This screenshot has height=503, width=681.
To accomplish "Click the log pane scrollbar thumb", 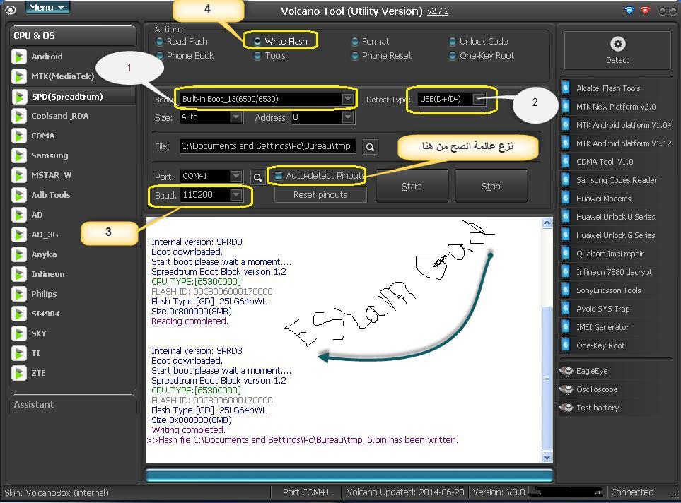I will point(547,378).
